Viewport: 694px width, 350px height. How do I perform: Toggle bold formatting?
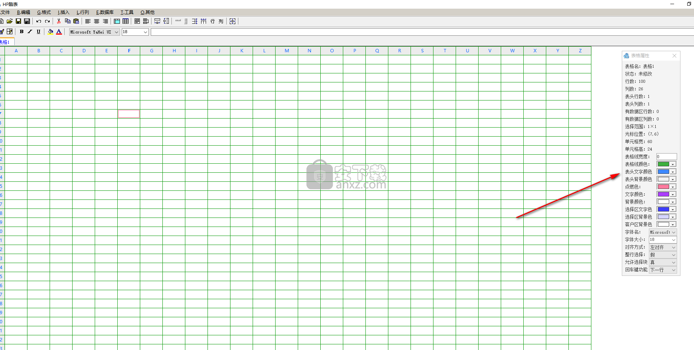point(21,32)
